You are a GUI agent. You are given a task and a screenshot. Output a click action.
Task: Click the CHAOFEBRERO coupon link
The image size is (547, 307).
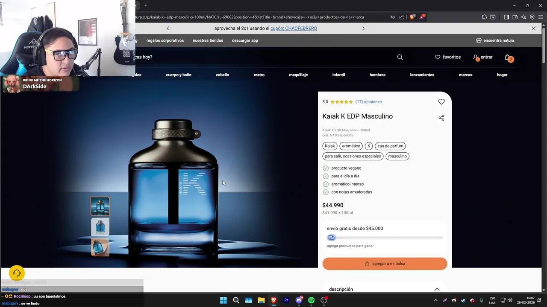[294, 29]
